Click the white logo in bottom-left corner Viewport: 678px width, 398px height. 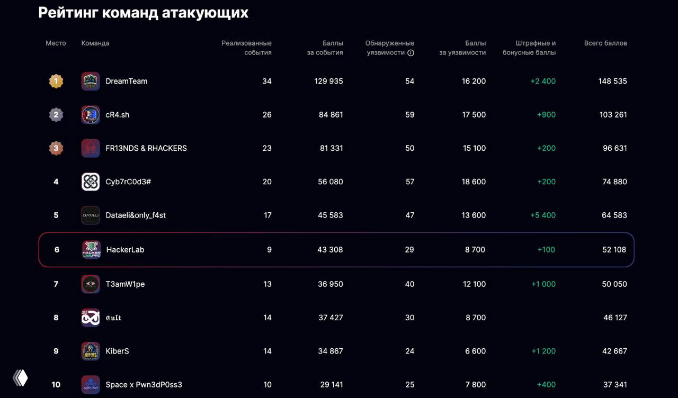point(20,378)
